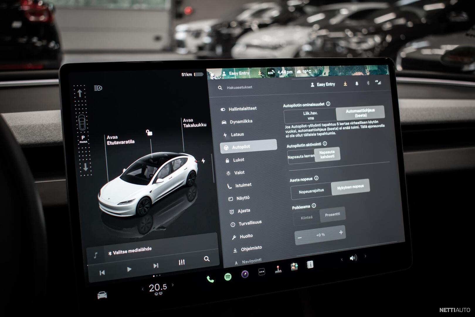Choose Nopeusrajoitus speed setting
The image size is (475, 317).
coord(311,191)
